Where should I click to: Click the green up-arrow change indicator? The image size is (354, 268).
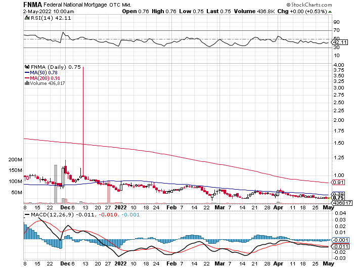click(x=330, y=12)
